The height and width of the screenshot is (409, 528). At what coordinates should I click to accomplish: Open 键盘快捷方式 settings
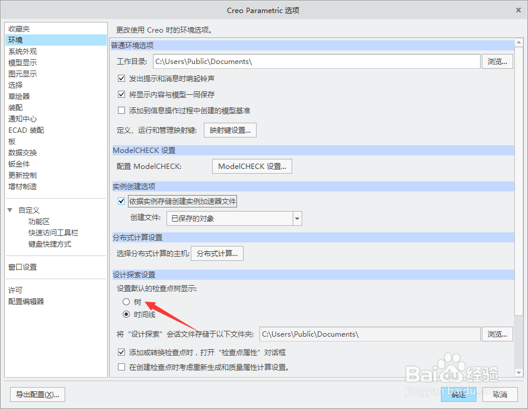50,244
